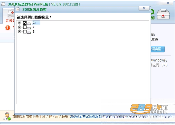Select the C: drive label
The height and width of the screenshot is (125, 175).
pos(36,23)
